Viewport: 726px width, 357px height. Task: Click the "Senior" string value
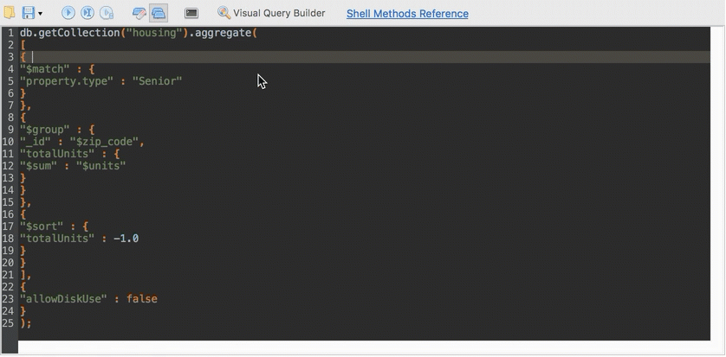point(158,81)
